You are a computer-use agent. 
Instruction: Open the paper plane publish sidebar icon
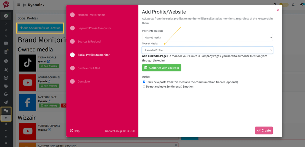point(6,103)
